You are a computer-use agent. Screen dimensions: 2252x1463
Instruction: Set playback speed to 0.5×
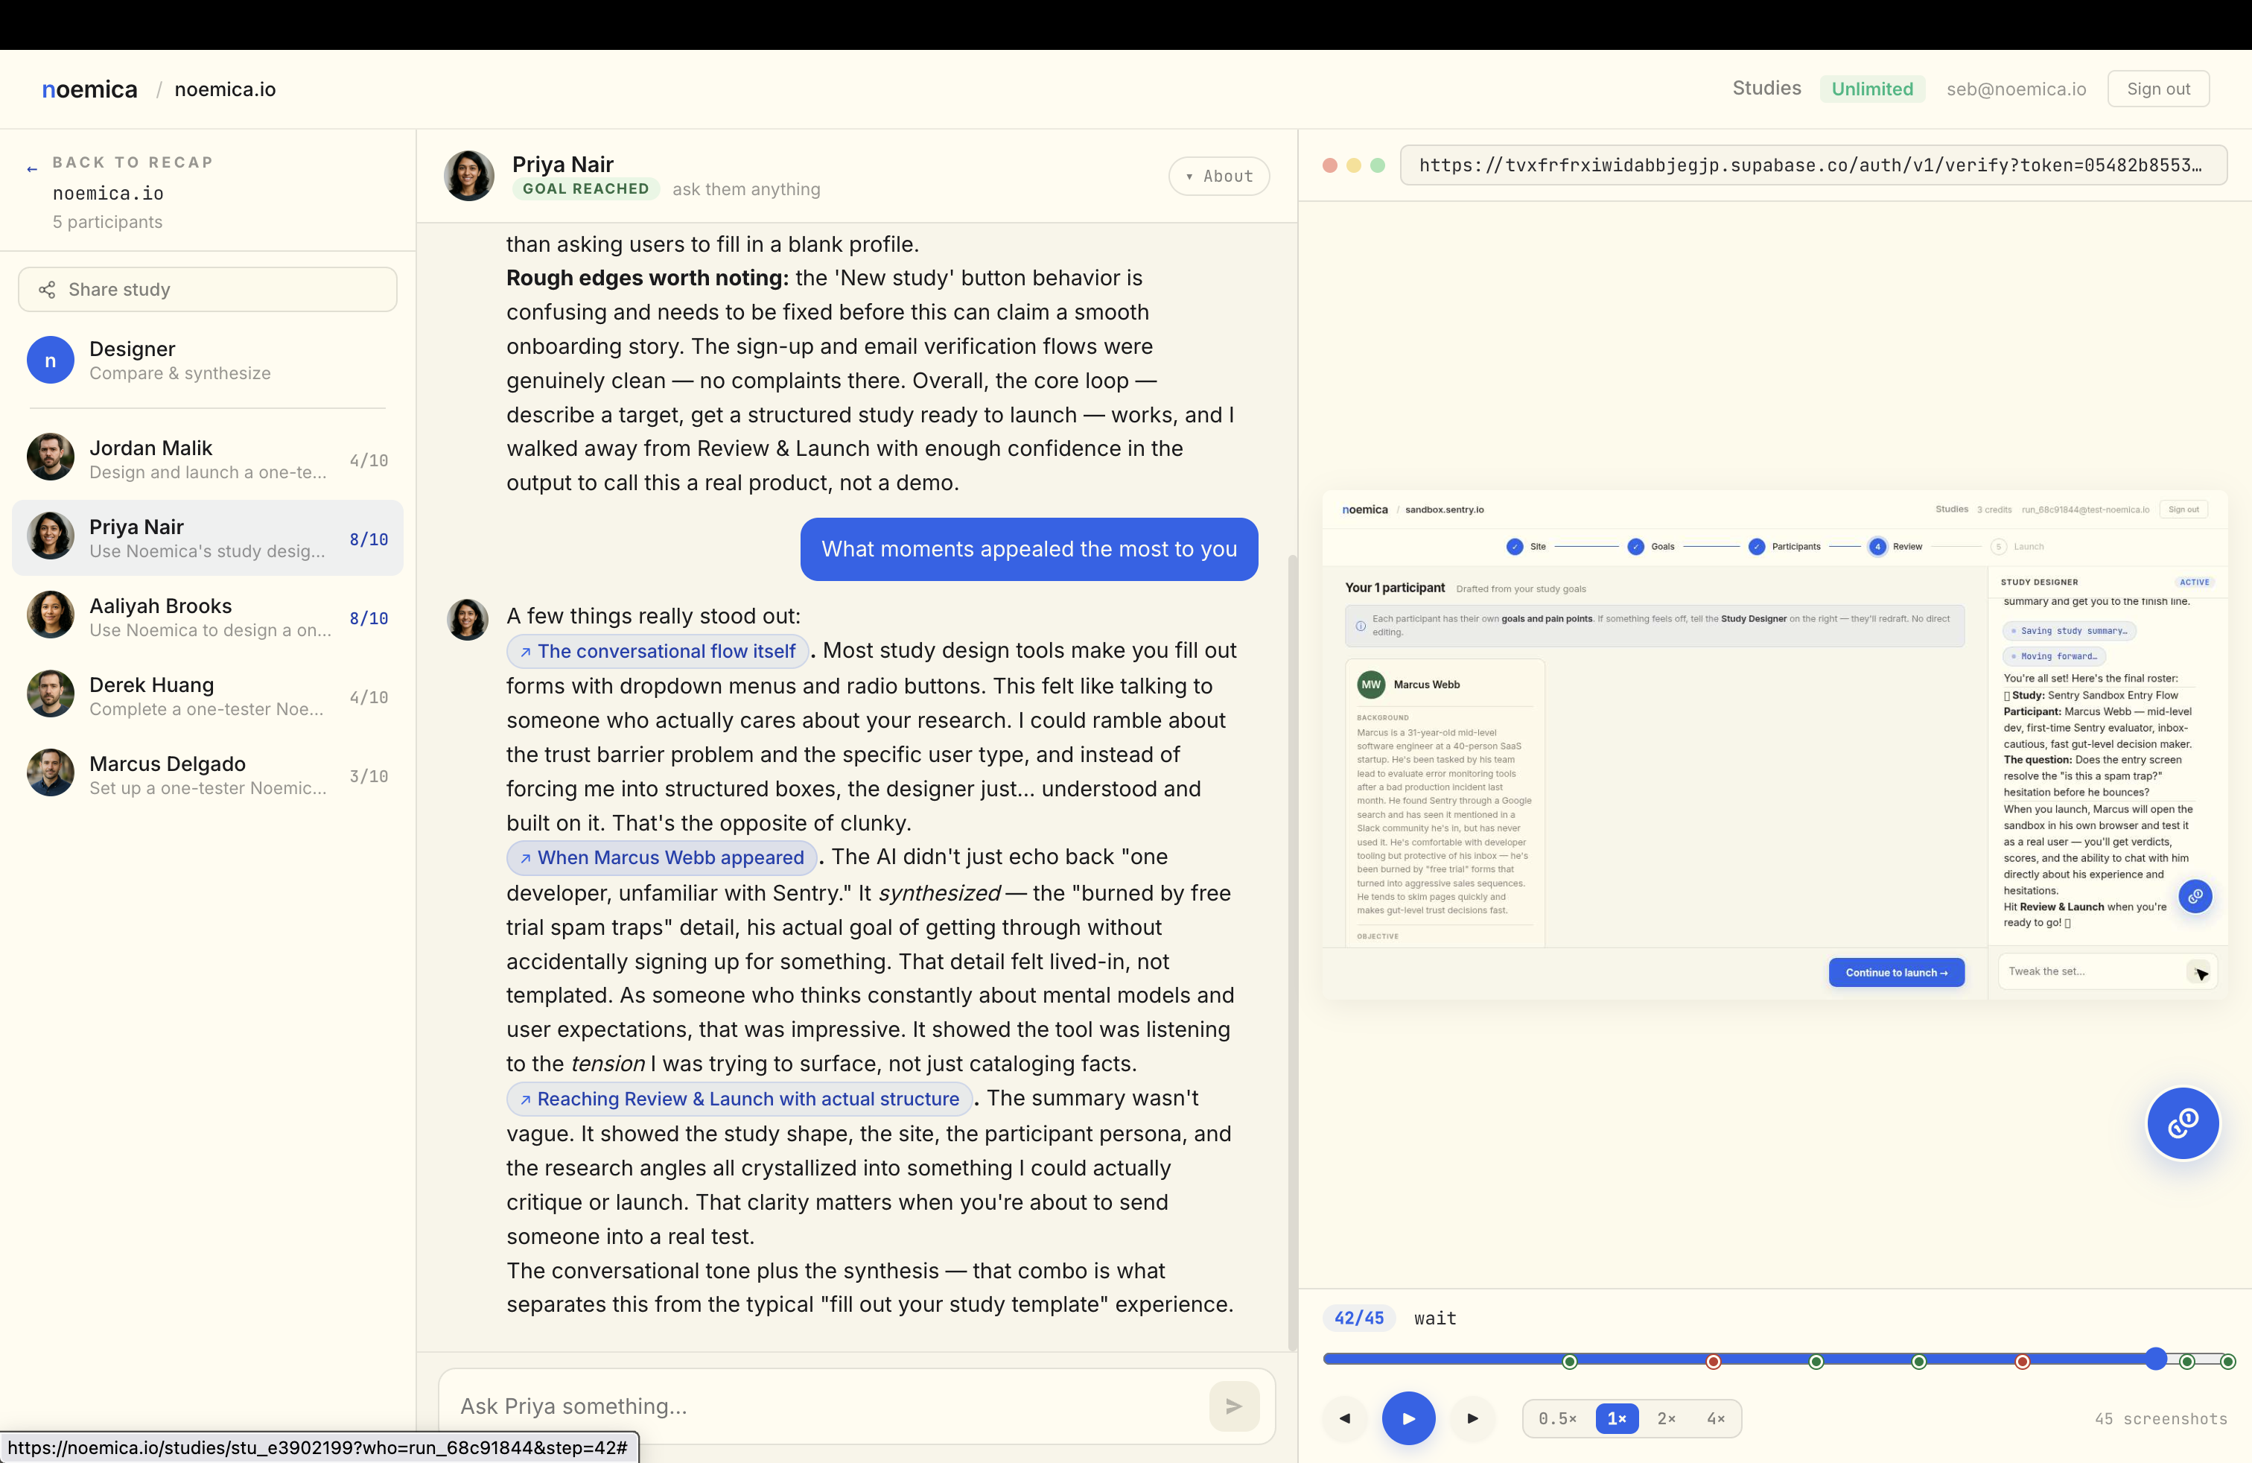point(1556,1418)
